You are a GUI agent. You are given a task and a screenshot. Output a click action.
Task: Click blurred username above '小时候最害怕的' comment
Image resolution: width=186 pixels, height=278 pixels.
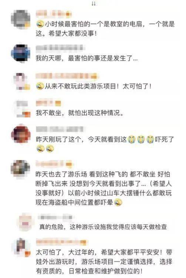(54, 14)
